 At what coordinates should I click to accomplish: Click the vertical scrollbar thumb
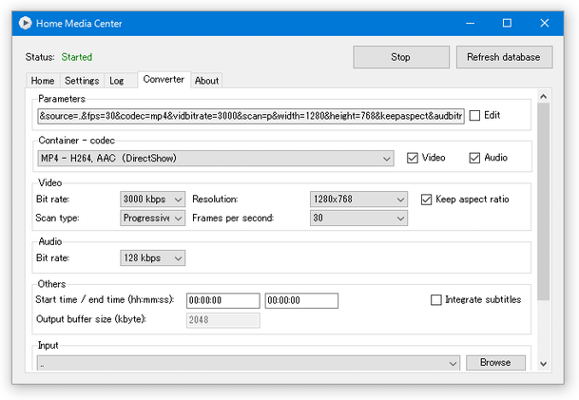[x=543, y=201]
